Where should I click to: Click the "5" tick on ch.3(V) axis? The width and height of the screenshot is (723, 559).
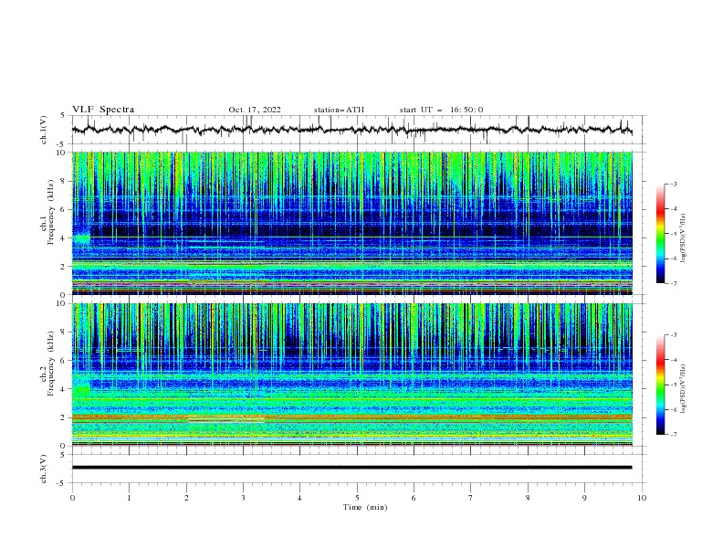[63, 454]
